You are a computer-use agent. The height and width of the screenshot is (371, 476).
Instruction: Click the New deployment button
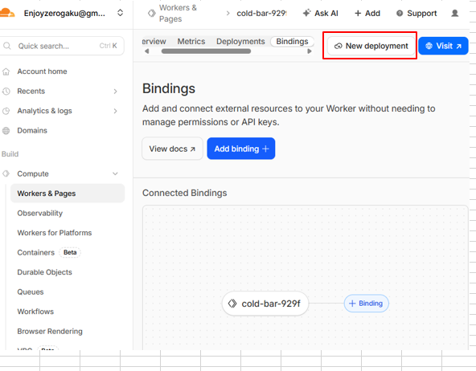[x=371, y=46]
